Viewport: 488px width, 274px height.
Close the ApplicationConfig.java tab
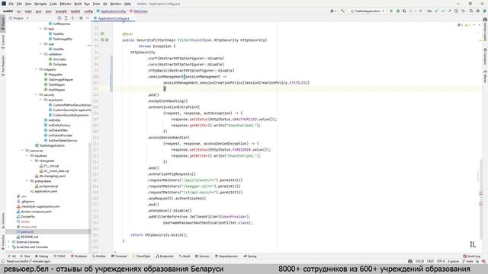pos(132,18)
